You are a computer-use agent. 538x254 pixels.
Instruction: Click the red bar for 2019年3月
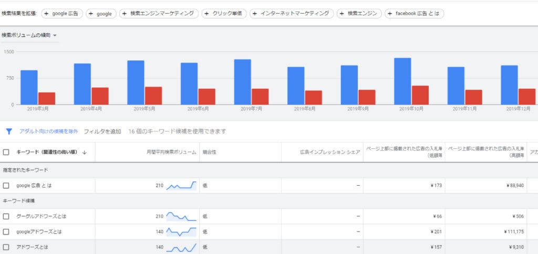pyautogui.click(x=47, y=98)
